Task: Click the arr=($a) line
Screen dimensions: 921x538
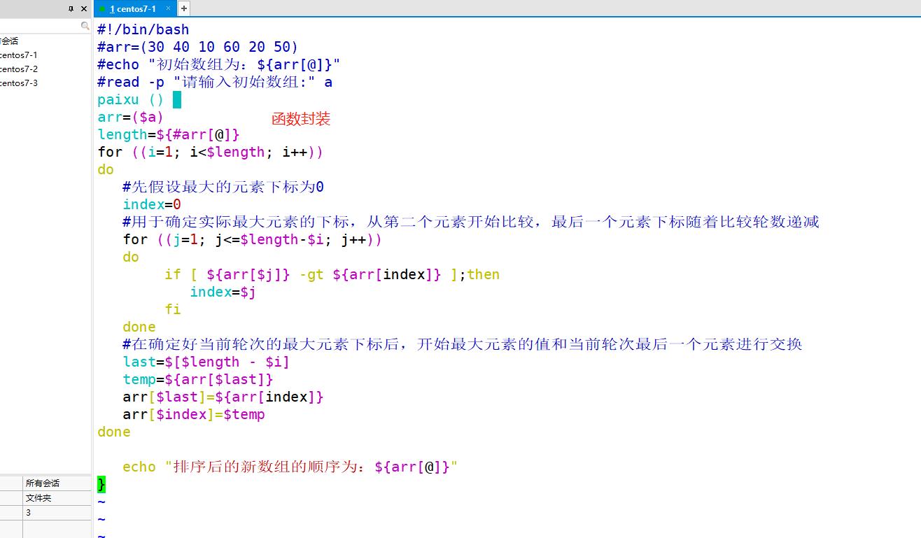Action: 131,117
